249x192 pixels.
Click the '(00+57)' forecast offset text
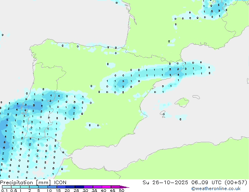(236, 183)
